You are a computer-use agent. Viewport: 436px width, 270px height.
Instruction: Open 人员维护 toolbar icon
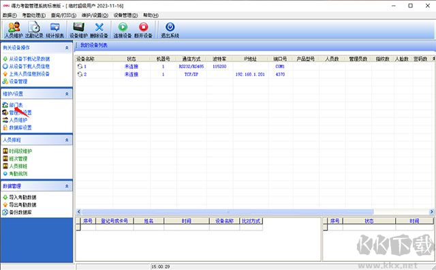(14, 30)
